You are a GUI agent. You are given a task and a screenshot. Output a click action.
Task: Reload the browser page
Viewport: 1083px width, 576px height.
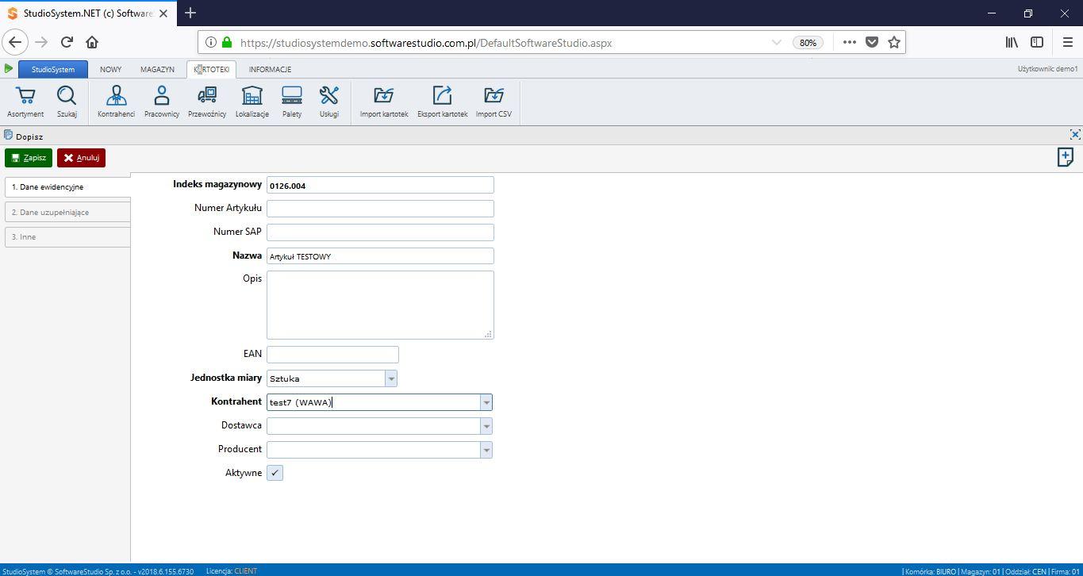pyautogui.click(x=67, y=42)
